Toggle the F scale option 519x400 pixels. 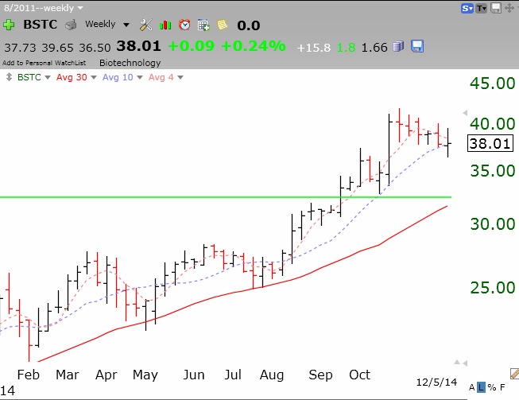pos(502,387)
